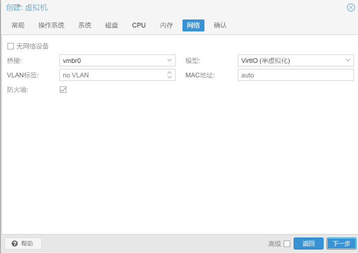Enable the 高级 options checkbox
This screenshot has width=358, height=253.
[287, 244]
